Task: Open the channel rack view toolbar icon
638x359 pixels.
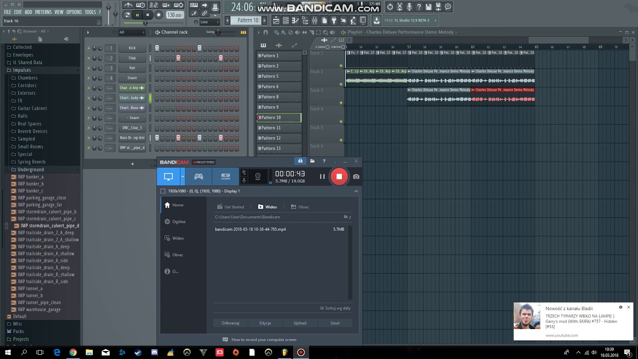Action: pyautogui.click(x=286, y=20)
